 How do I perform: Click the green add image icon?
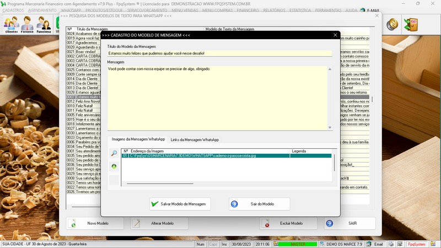(x=114, y=166)
